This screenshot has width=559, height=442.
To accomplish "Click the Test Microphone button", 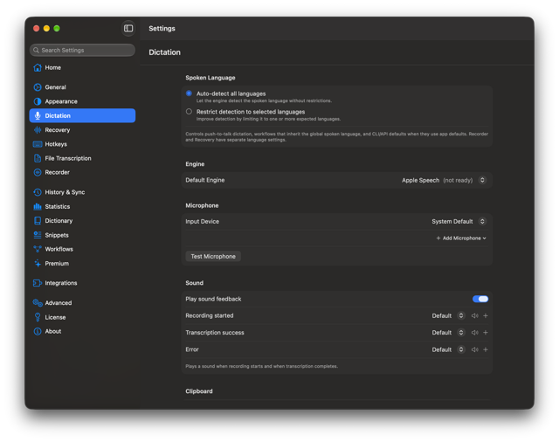I will 213,256.
